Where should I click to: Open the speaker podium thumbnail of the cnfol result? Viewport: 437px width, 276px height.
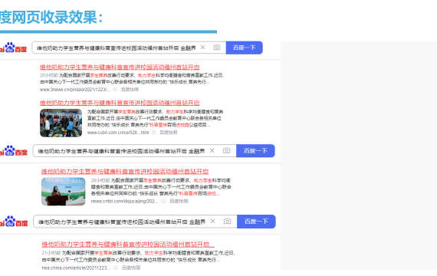tap(64, 192)
